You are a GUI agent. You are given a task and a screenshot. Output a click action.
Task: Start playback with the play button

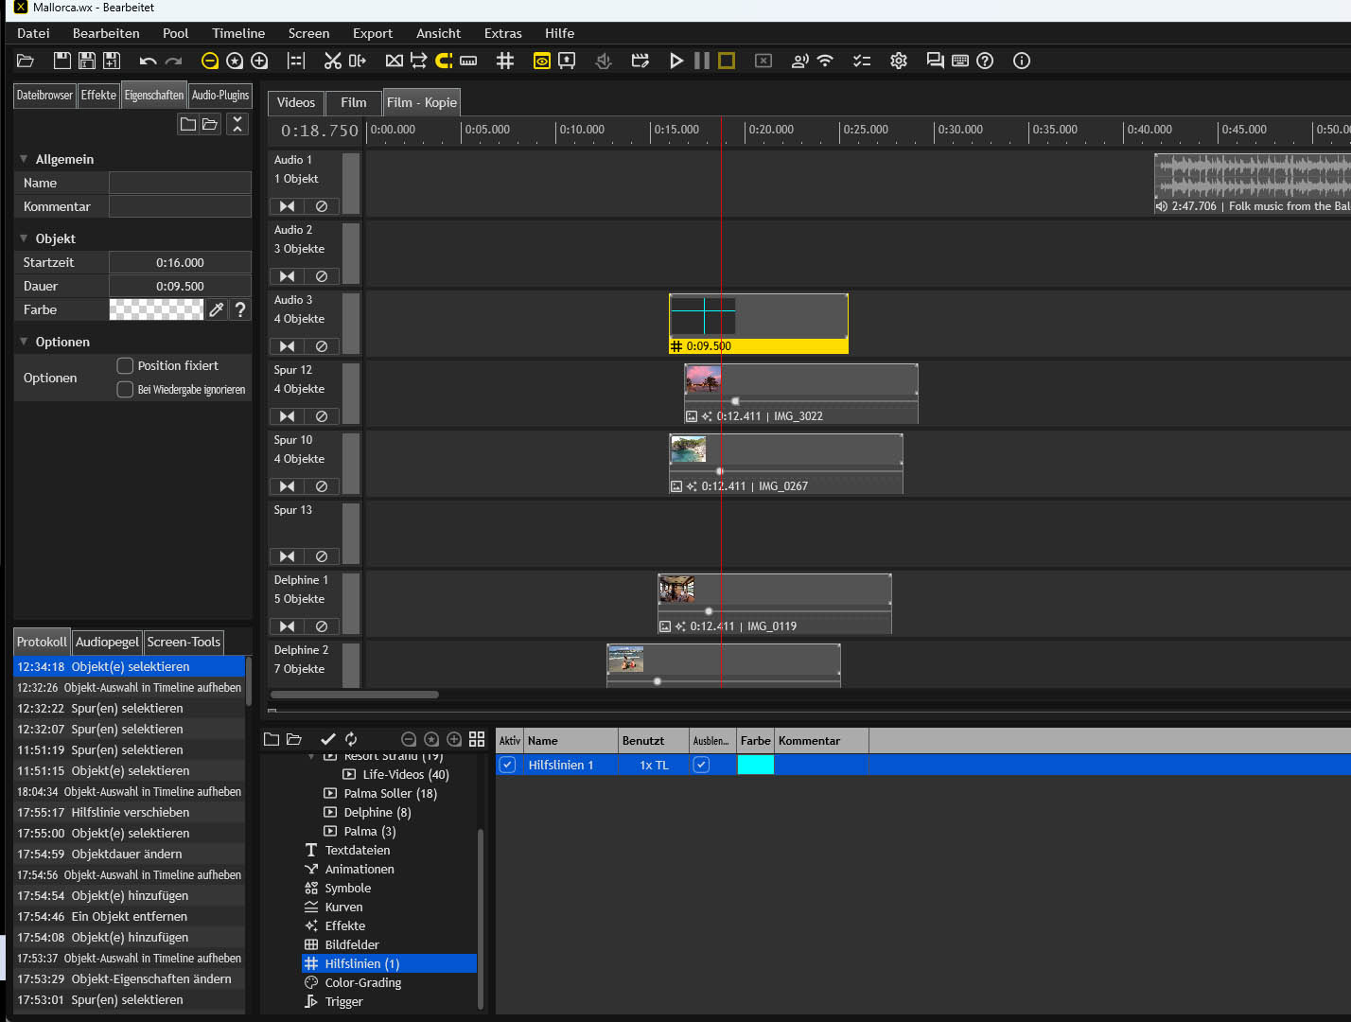[675, 61]
